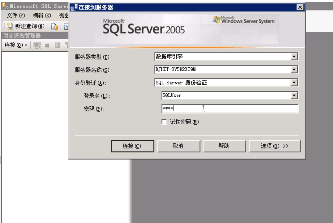The image size is (333, 223).
Task: Click the SQL Server Management Studio app icon
Action: coord(5,6)
